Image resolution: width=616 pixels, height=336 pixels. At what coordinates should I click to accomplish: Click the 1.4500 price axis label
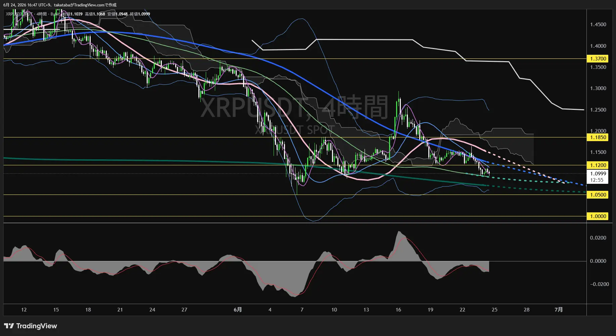point(598,25)
